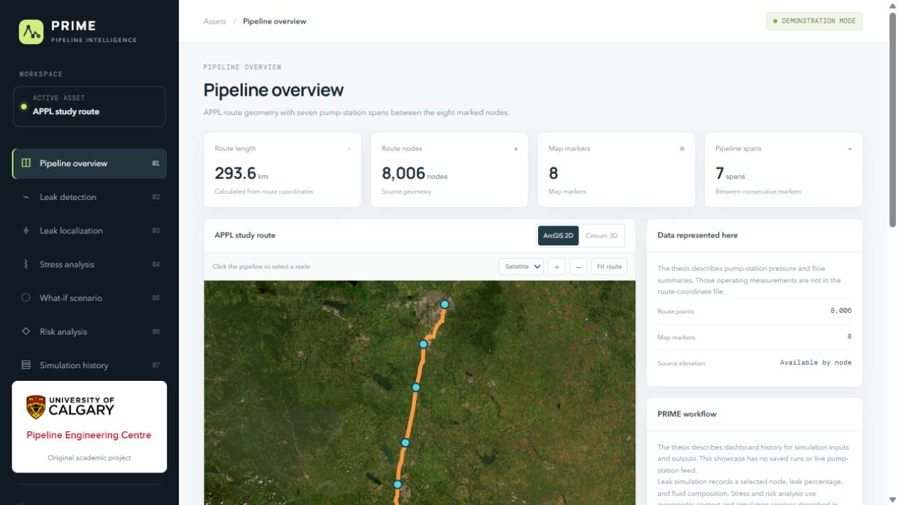Click the Route nodes 8,006 card
Screen dimensions: 898x505
(449, 170)
